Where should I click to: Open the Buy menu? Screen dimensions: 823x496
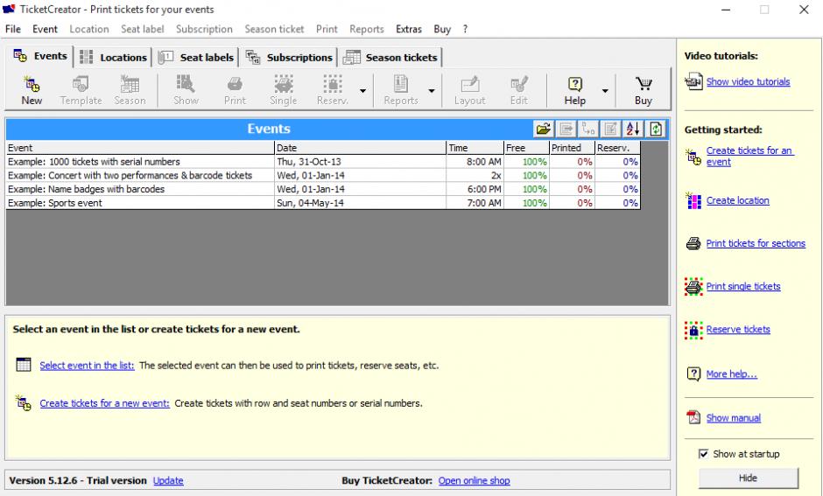[442, 30]
